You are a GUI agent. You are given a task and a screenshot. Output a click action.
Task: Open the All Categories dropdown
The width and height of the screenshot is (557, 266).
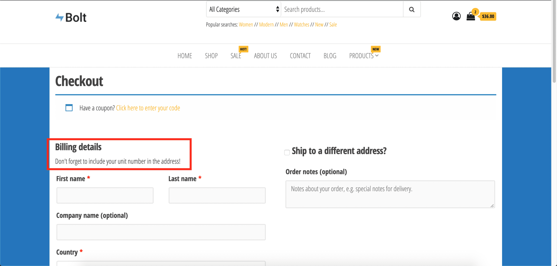tap(244, 10)
